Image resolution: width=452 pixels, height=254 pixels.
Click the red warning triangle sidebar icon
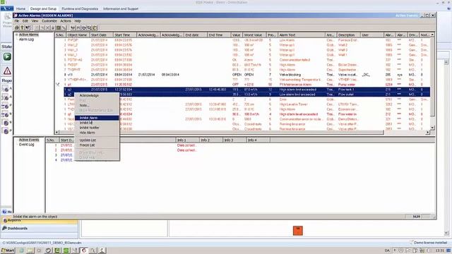(x=7, y=71)
